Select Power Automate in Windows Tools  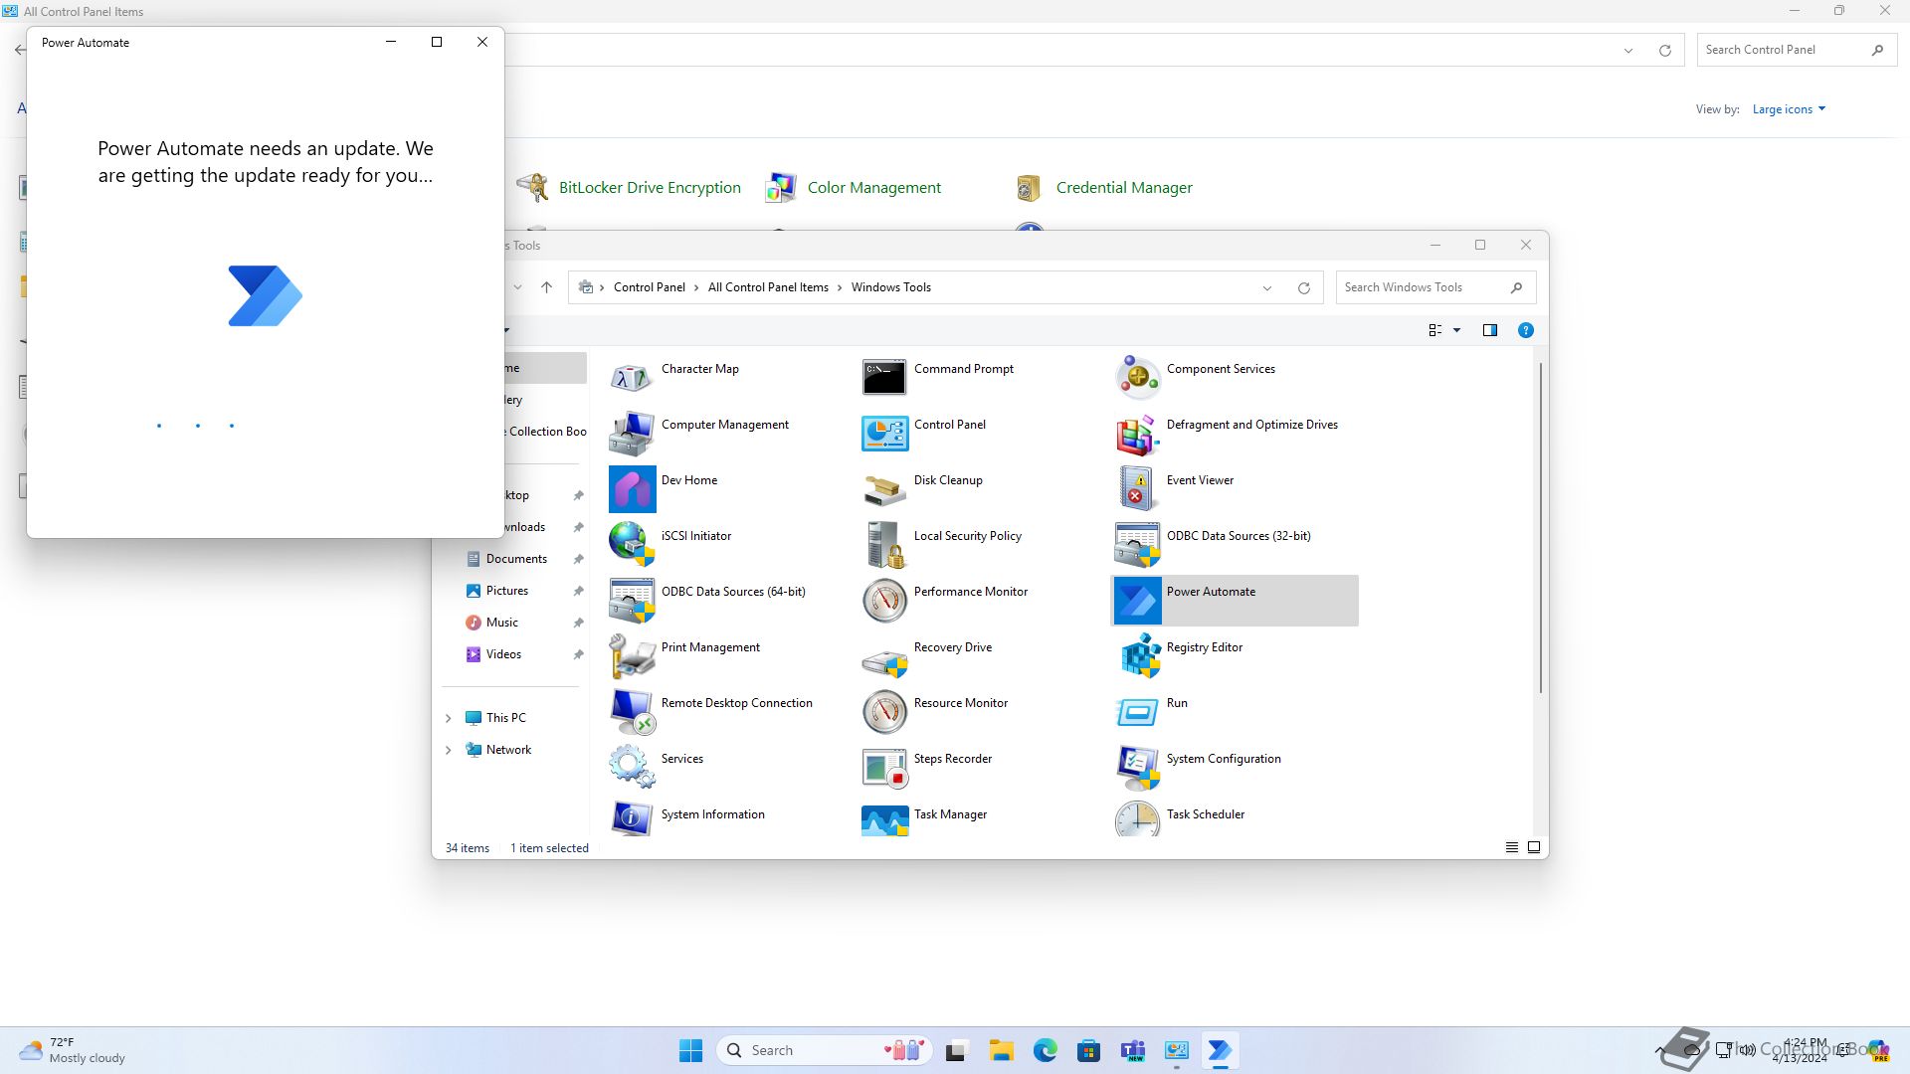(x=1234, y=601)
